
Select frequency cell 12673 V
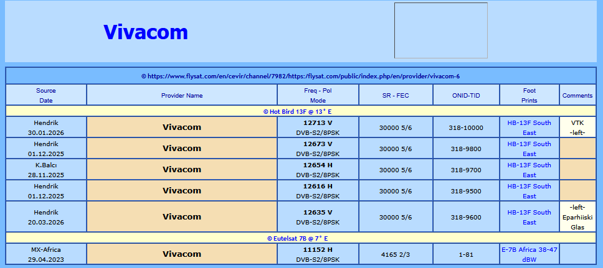click(318, 148)
